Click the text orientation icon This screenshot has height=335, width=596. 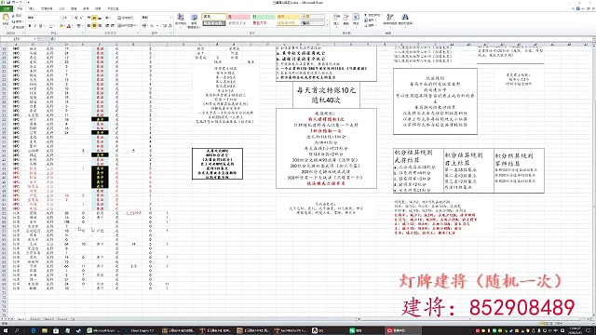coord(108,18)
